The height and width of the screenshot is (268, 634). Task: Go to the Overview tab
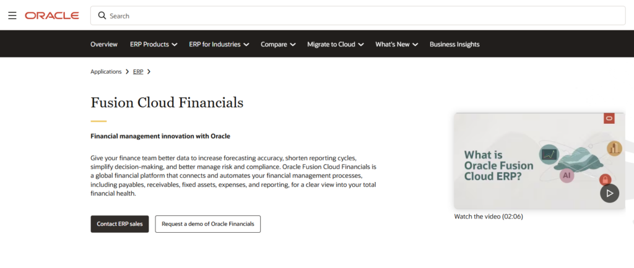(x=104, y=45)
